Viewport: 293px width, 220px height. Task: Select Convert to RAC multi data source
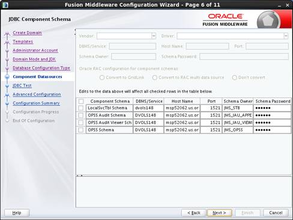pos(155,78)
